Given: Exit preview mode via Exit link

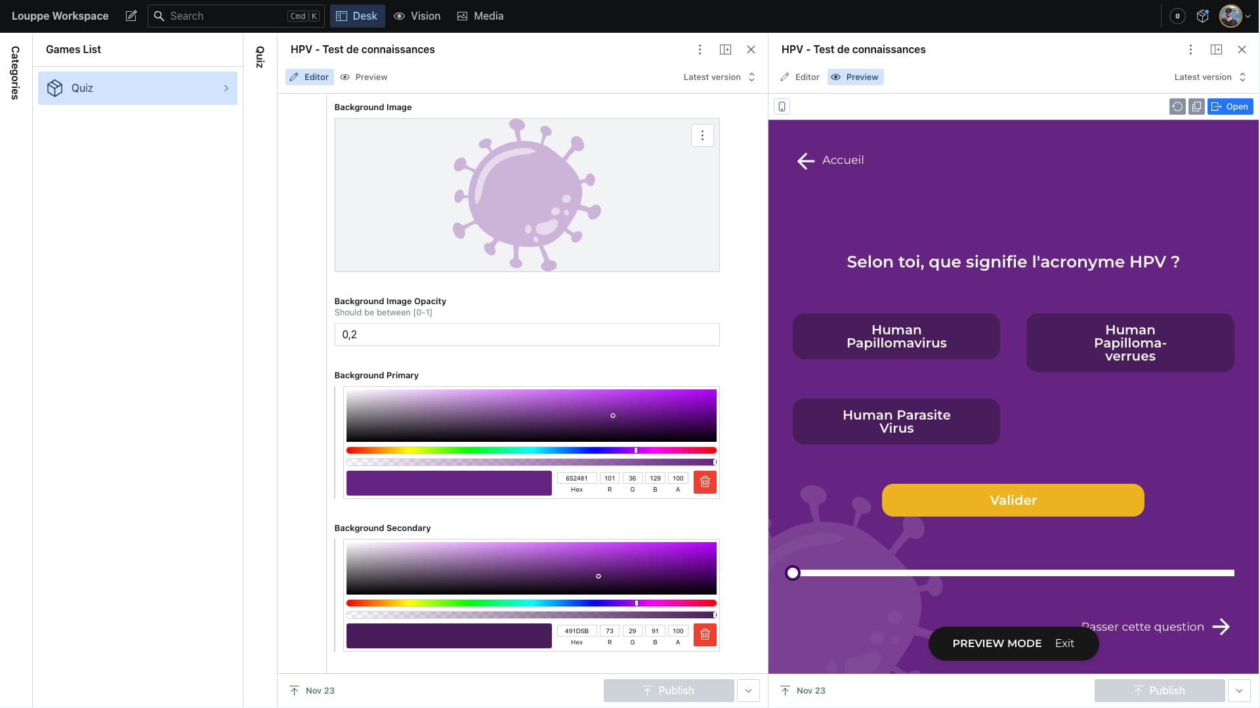Looking at the screenshot, I should pos(1064,644).
